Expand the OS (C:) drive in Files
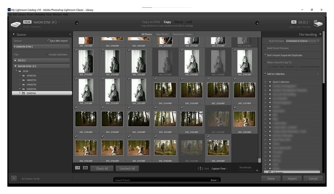The image size is (334, 194). [15, 60]
